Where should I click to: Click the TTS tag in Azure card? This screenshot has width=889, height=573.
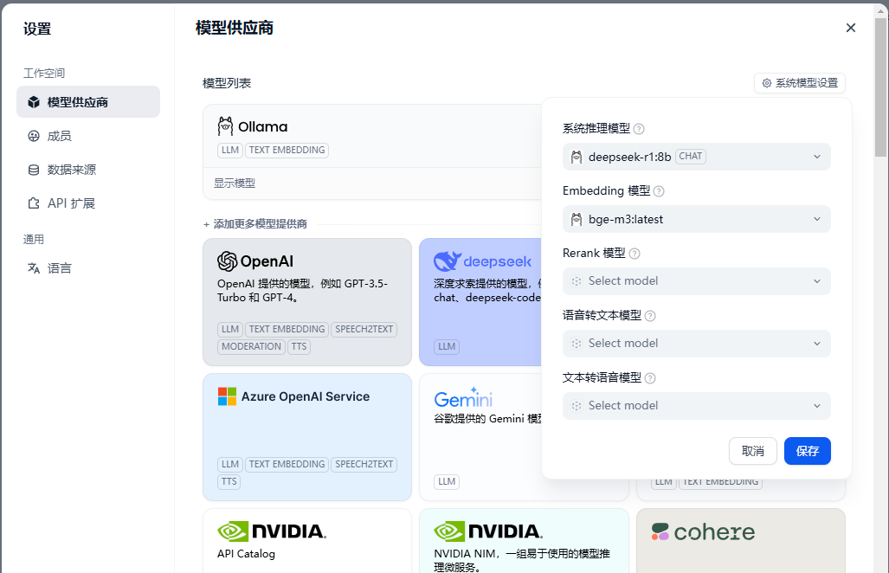click(x=229, y=482)
